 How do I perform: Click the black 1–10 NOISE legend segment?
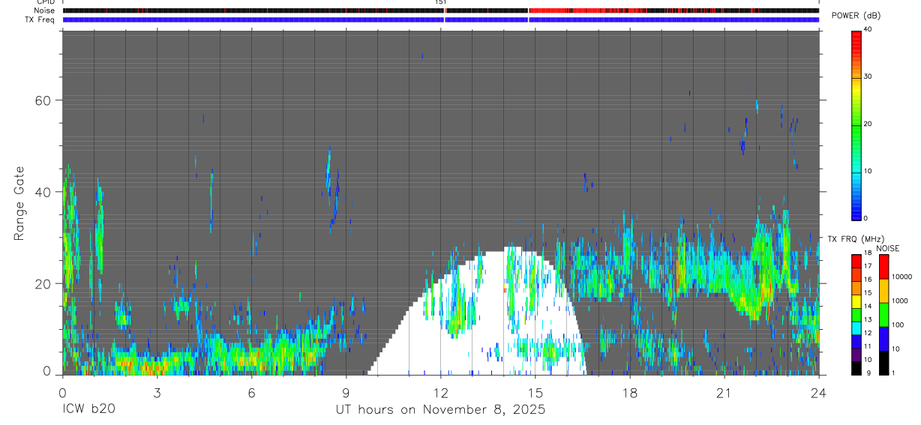[883, 363]
